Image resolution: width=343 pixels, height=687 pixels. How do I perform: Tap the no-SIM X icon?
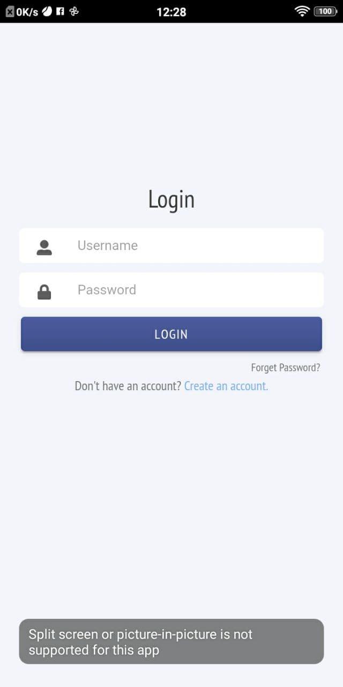(x=10, y=11)
